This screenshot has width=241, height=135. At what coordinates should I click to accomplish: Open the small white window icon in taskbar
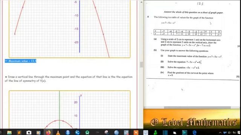click(175, 133)
